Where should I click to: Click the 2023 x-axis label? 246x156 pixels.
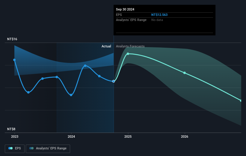(15, 137)
